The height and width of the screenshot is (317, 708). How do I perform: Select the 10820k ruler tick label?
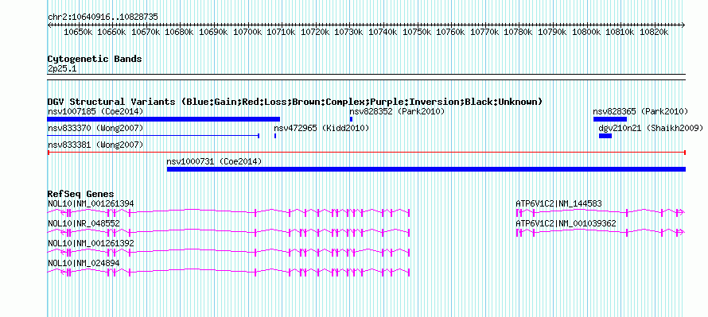point(654,32)
